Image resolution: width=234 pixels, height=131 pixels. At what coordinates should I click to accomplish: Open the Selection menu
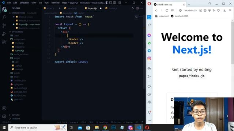pos(24,3)
